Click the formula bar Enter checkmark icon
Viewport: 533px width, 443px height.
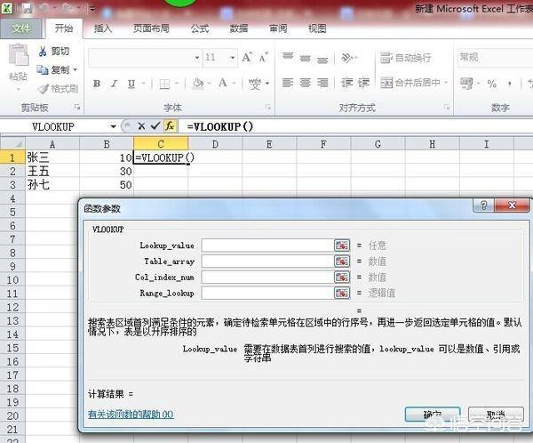(155, 126)
